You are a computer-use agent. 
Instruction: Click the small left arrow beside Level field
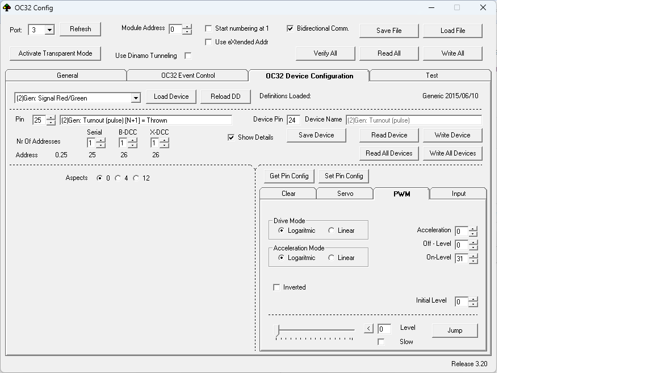[x=368, y=329]
